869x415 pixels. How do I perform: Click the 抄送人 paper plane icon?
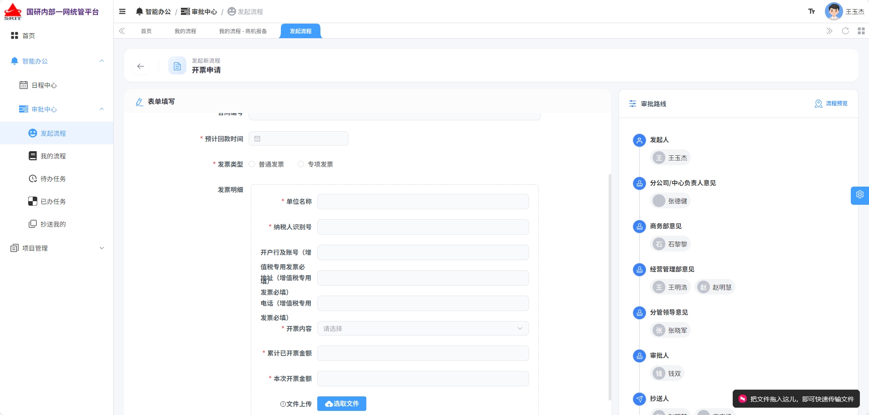(x=639, y=399)
